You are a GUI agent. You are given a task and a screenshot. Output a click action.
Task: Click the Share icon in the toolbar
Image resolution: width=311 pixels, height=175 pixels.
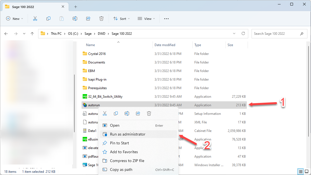pyautogui.click(x=88, y=18)
